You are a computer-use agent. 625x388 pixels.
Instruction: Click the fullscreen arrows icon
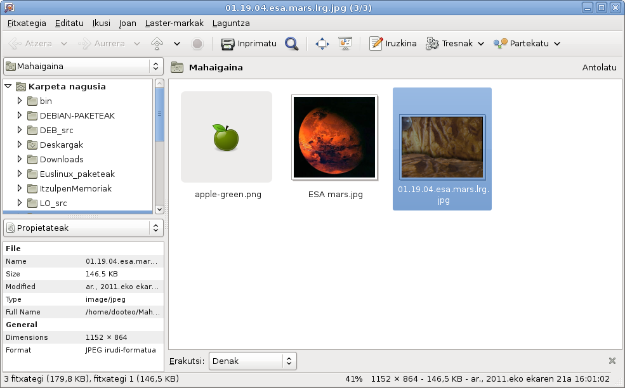[322, 44]
